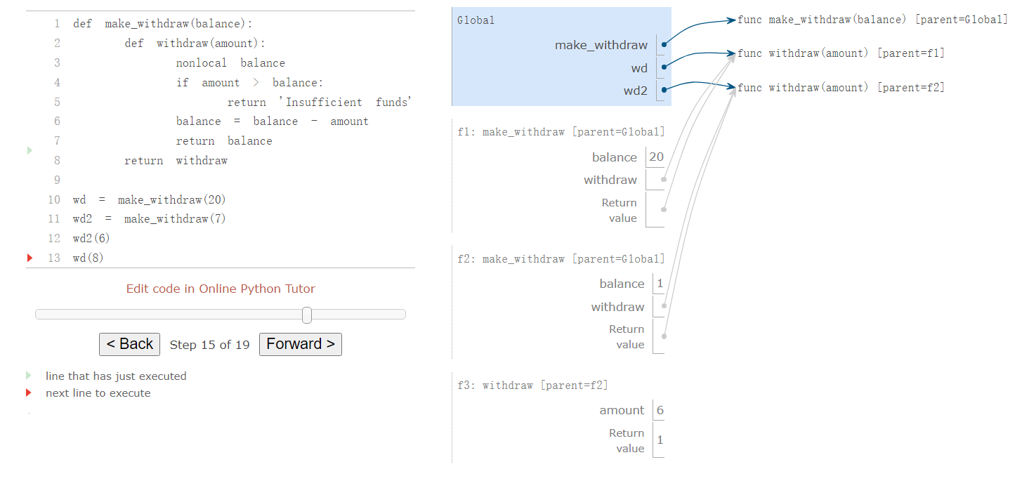Click the make_withdraw pointer dot in Global frame
Screen dimensions: 1022x481
click(x=664, y=45)
